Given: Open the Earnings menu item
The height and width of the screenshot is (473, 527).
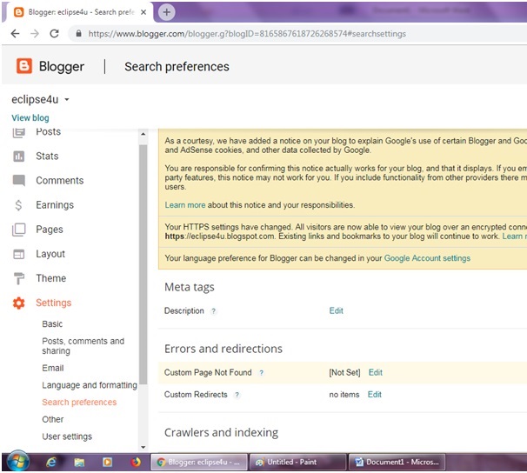Looking at the screenshot, I should (x=55, y=205).
